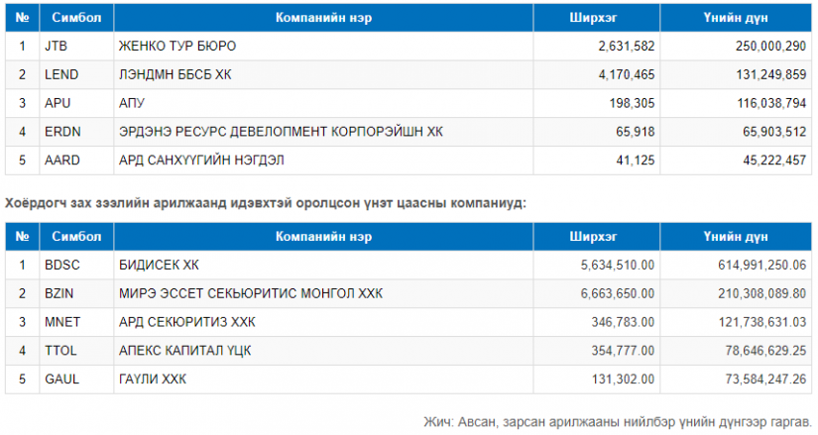This screenshot has width=818, height=435.
Task: Open the ERDN symbol entry
Action: (62, 132)
